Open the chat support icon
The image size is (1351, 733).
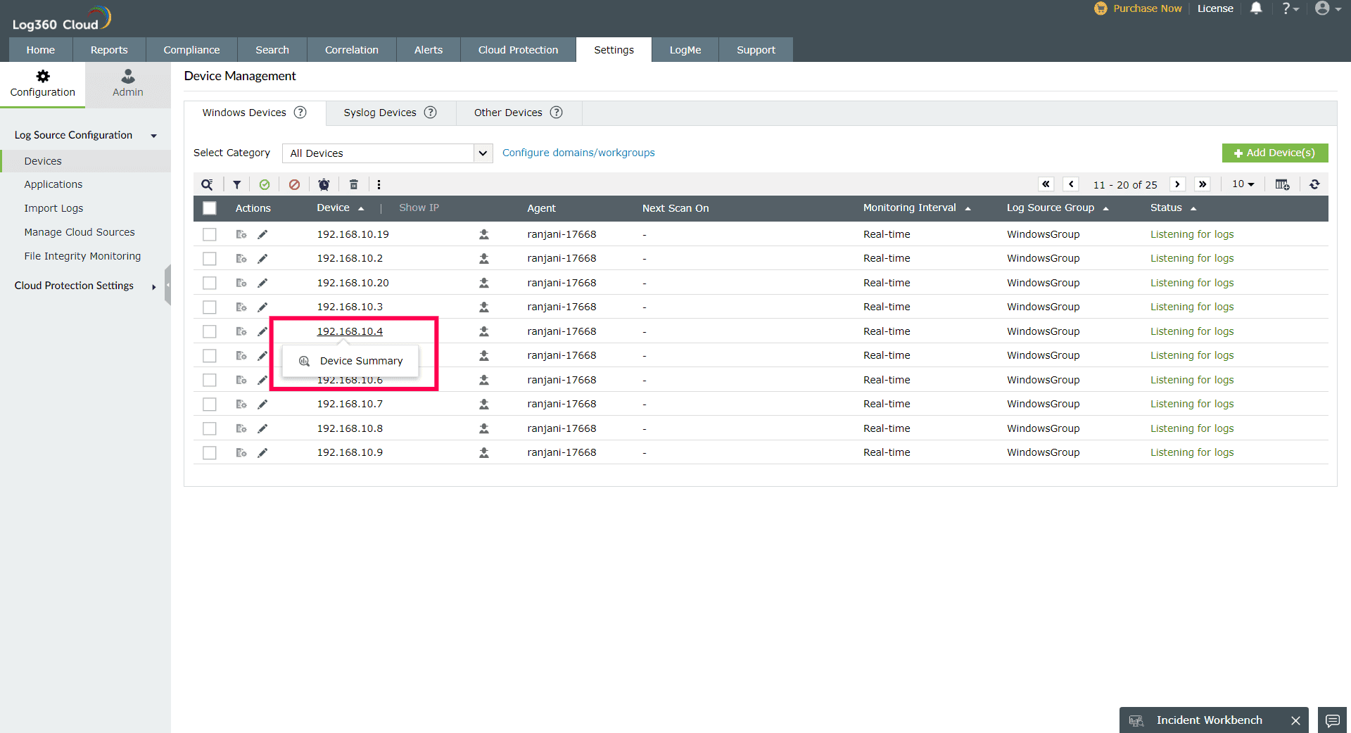(x=1332, y=720)
